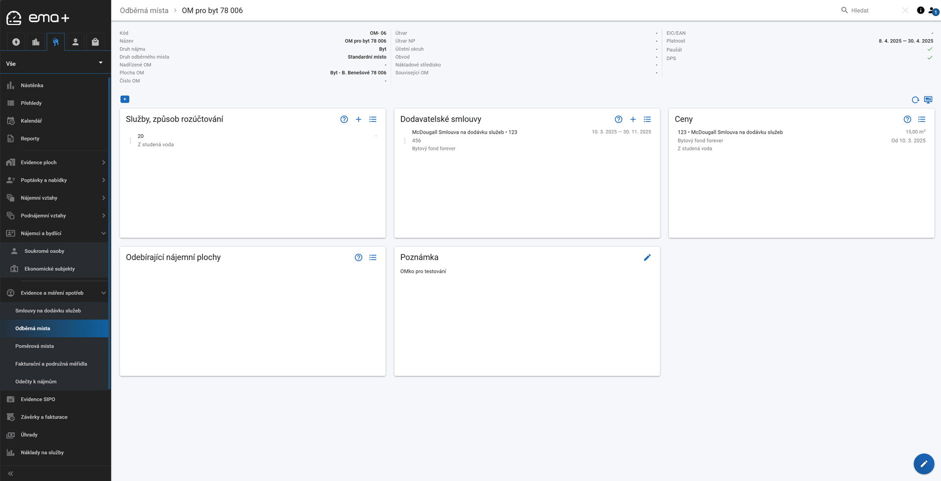The width and height of the screenshot is (941, 481).
Task: Open list icon in Odebírající nájemní plochy
Action: tap(372, 258)
